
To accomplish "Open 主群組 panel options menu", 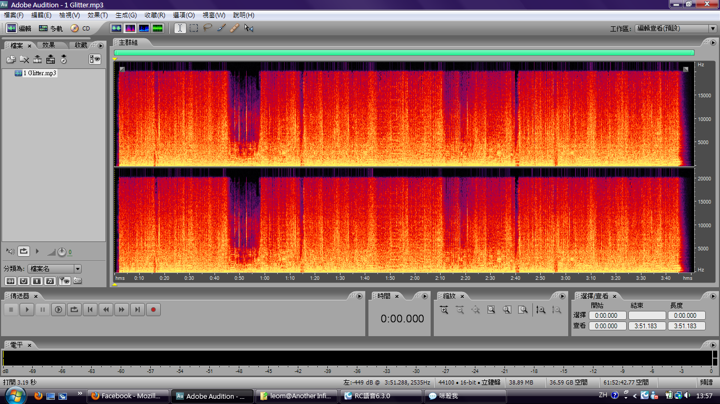I will [712, 42].
